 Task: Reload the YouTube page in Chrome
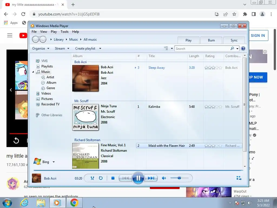click(x=23, y=14)
